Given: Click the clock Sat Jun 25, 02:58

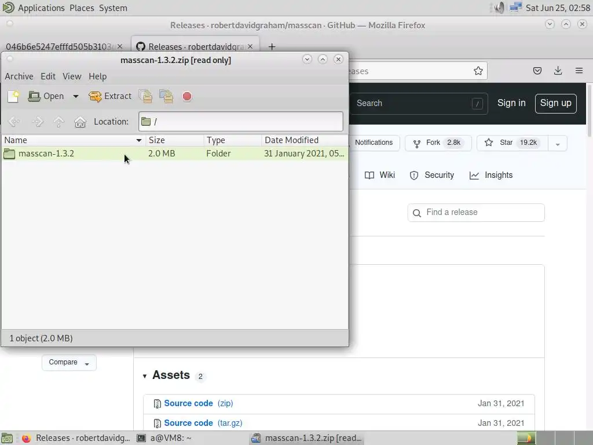Looking at the screenshot, I should pyautogui.click(x=558, y=8).
